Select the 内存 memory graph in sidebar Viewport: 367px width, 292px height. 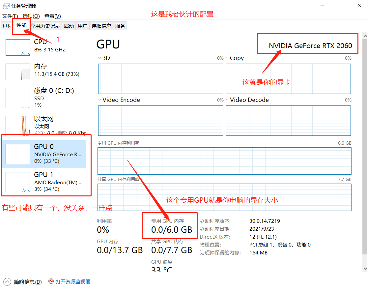18,72
